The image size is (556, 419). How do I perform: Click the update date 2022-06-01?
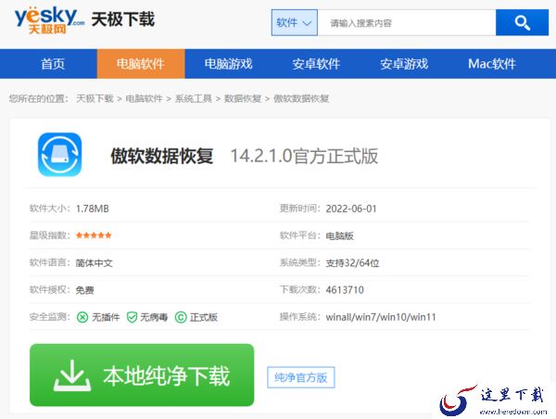351,209
